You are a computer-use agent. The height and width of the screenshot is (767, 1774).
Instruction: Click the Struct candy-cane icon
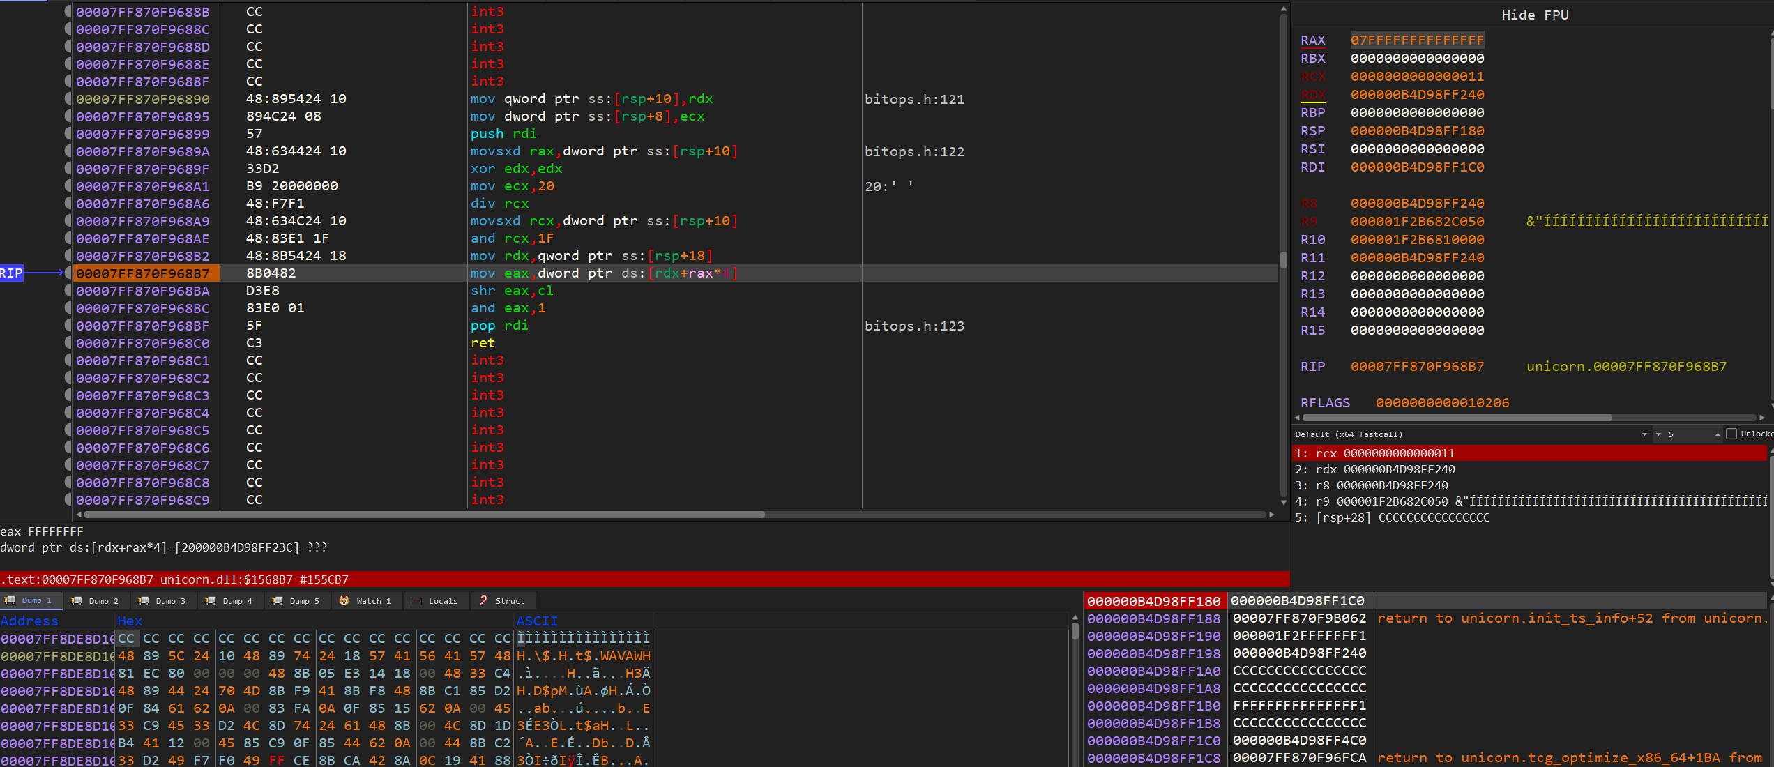[x=483, y=600]
